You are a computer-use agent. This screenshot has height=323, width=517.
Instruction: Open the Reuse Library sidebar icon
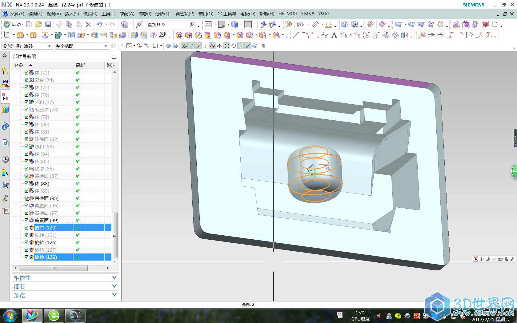pyautogui.click(x=6, y=110)
